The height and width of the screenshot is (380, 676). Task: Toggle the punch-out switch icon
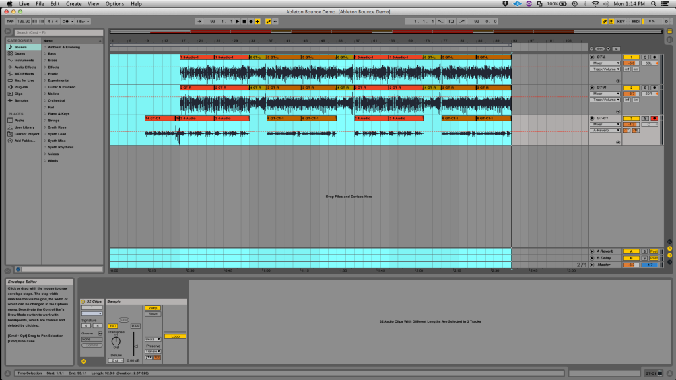[461, 22]
